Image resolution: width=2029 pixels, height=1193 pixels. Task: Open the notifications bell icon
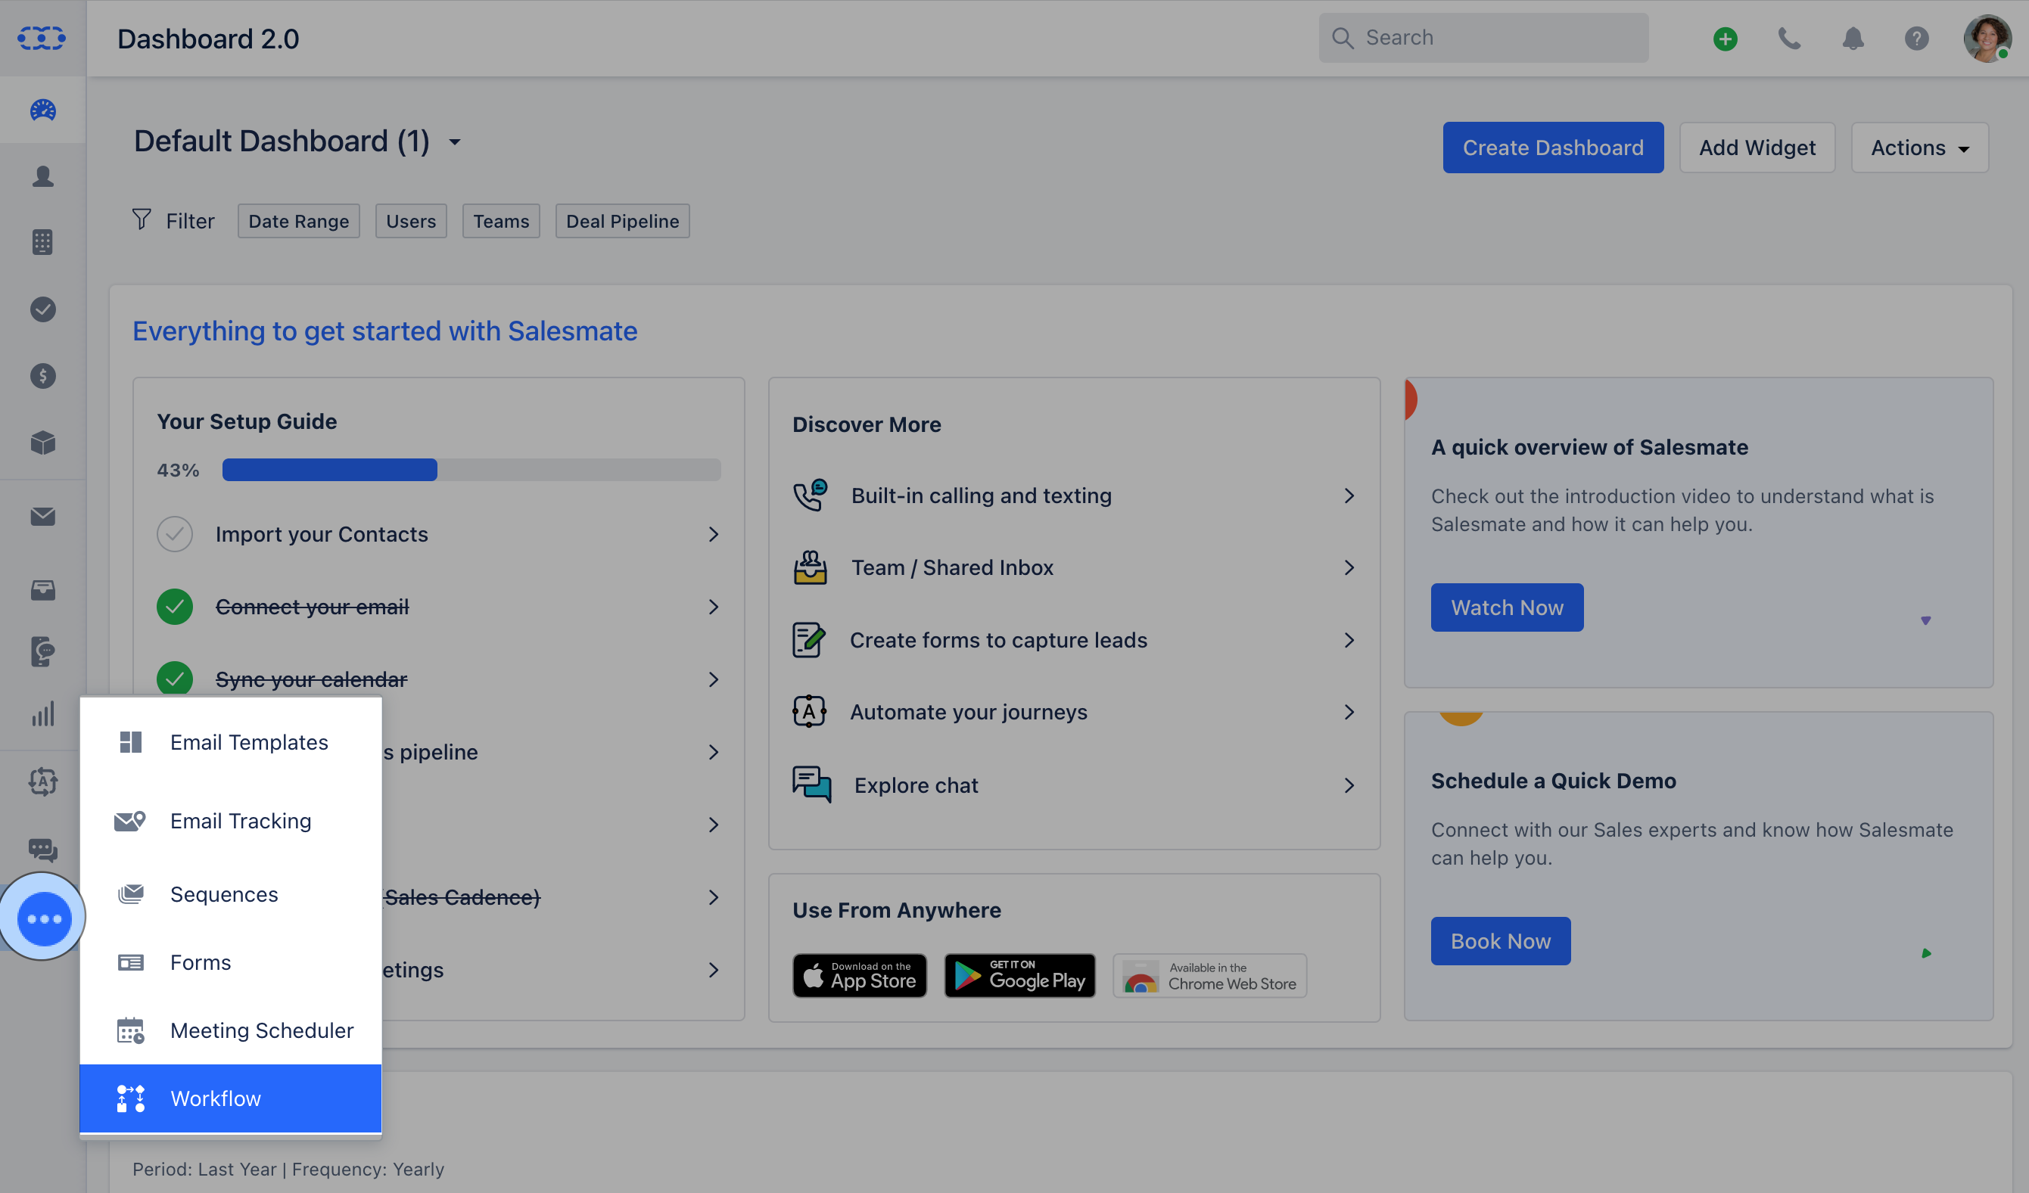pos(1853,38)
